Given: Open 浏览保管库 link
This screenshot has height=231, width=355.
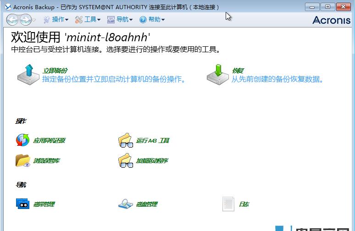Looking at the screenshot, I should pyautogui.click(x=46, y=160).
